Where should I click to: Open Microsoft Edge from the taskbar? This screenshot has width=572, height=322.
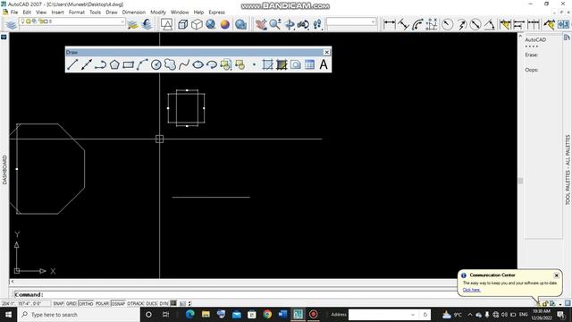tap(190, 314)
